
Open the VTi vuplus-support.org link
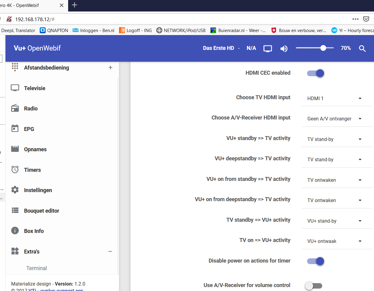point(56,289)
